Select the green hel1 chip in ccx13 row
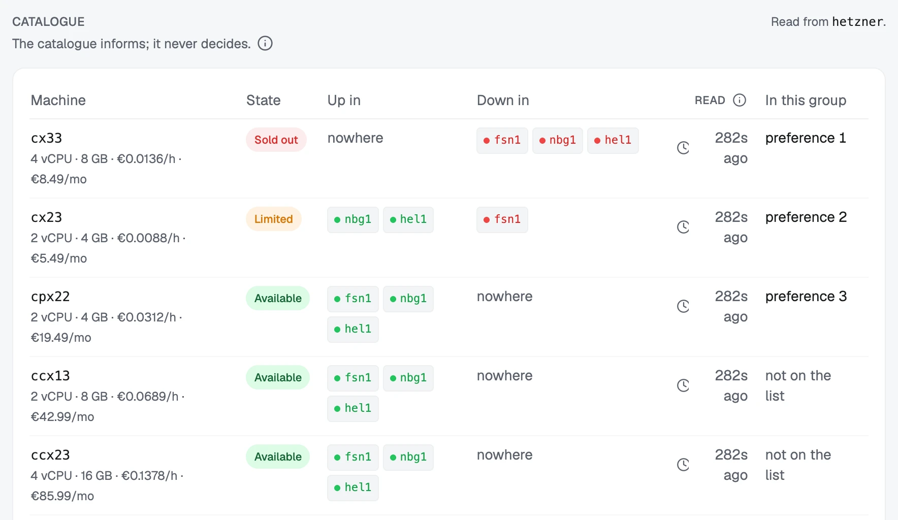The image size is (898, 520). point(353,408)
